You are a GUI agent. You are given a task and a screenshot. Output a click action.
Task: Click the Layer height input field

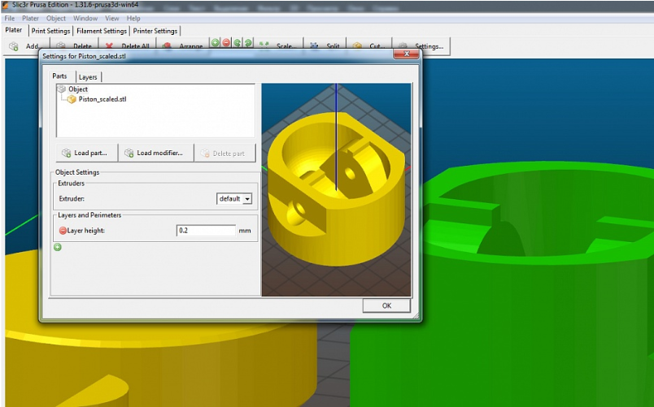click(206, 231)
